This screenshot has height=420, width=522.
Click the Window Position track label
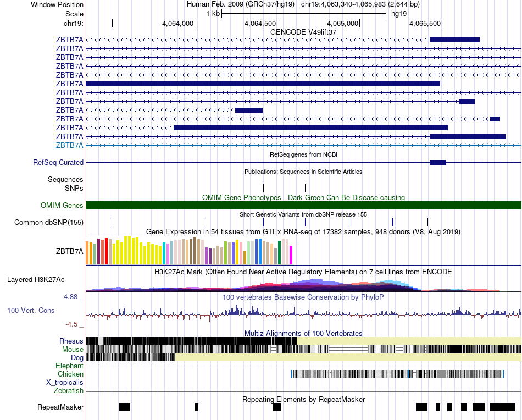(57, 4)
